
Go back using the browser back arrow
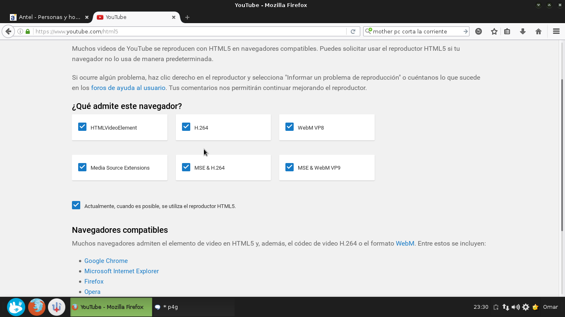[x=8, y=31]
